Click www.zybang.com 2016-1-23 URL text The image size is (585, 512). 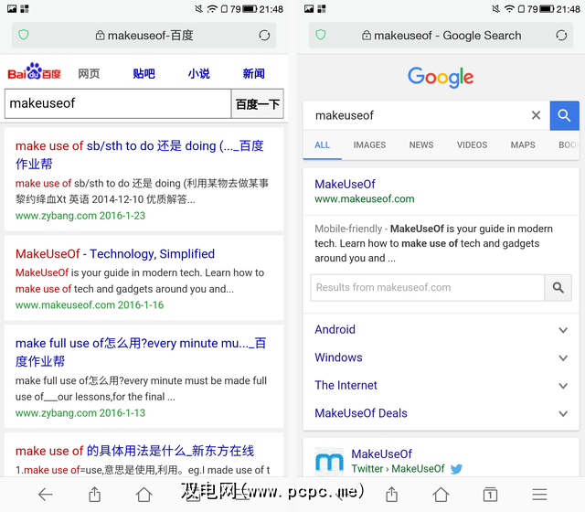(x=80, y=216)
